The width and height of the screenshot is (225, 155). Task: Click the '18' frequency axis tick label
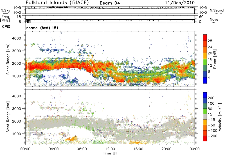pyautogui.click(x=19, y=17)
